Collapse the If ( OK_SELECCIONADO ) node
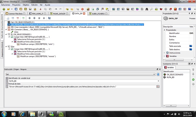The height and width of the screenshot is (117, 196). click(6, 34)
